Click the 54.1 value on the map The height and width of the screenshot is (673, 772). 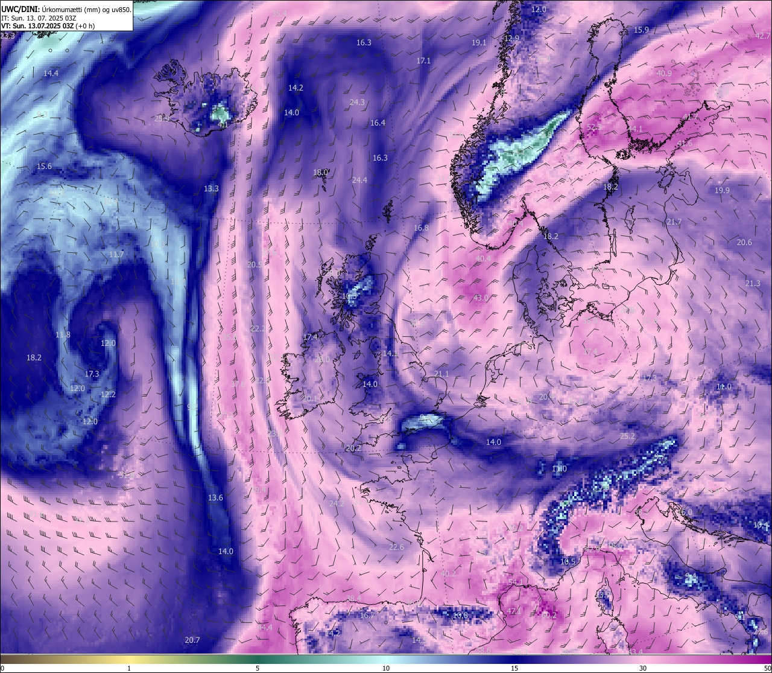click(x=516, y=582)
